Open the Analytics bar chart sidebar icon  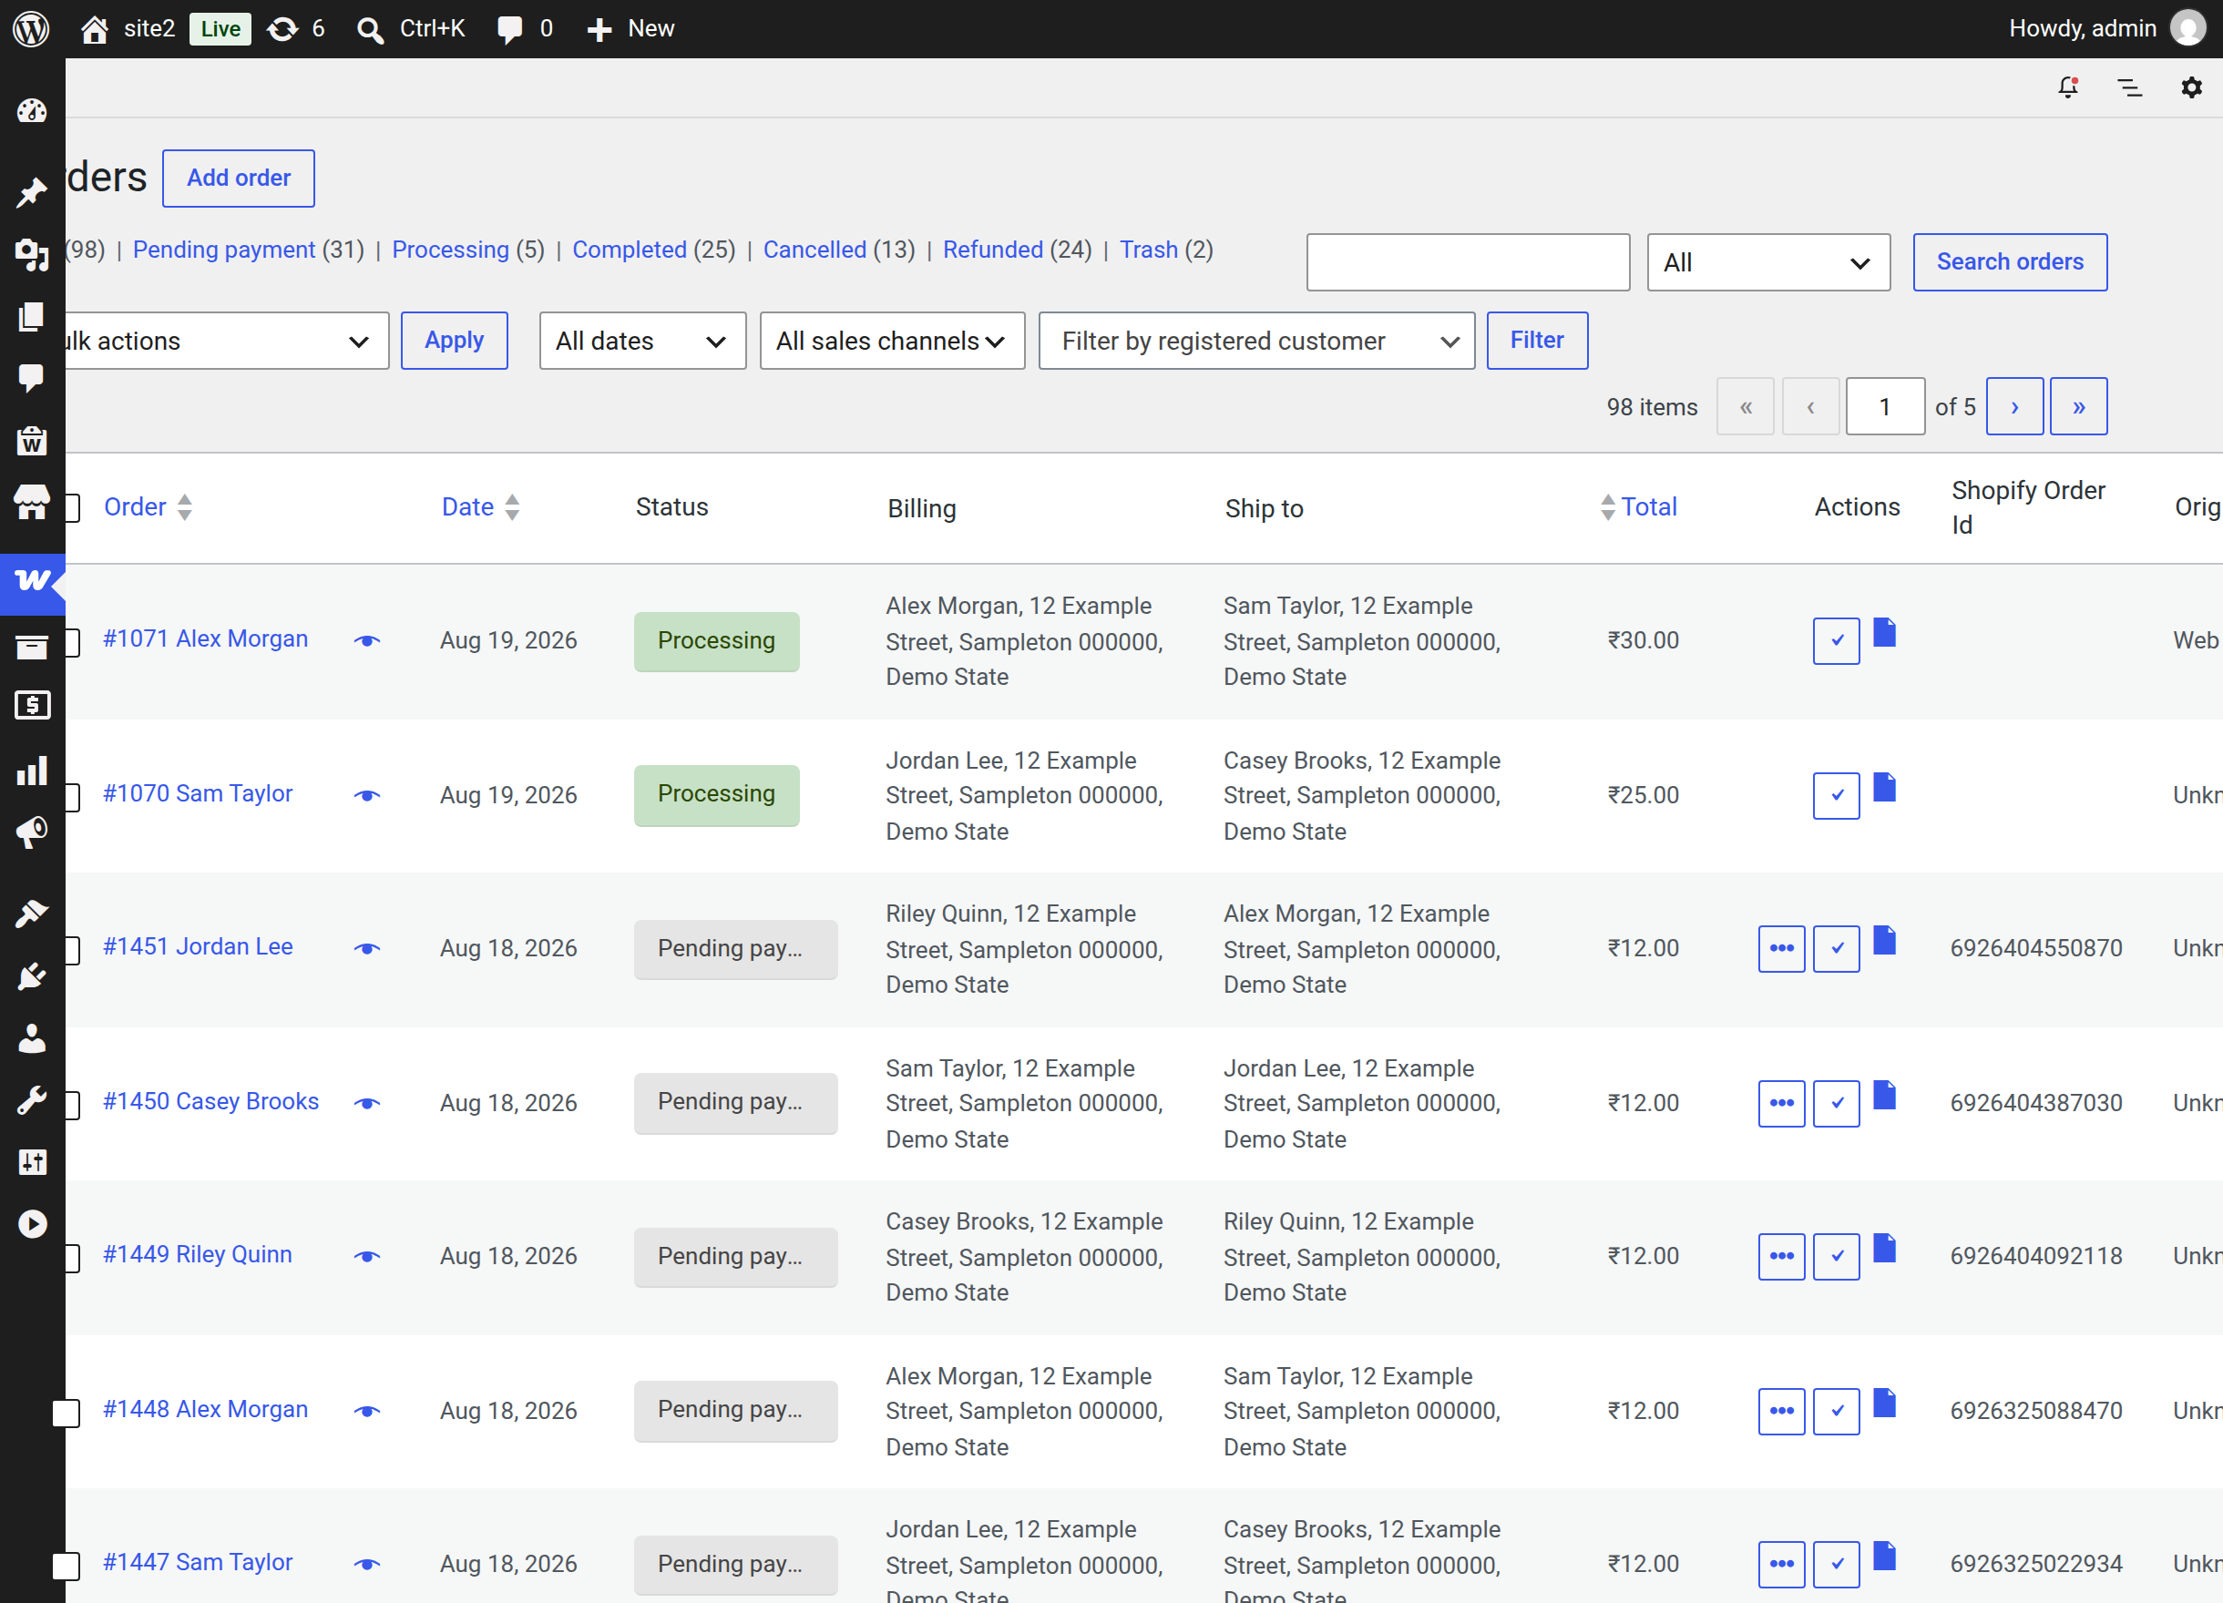[x=33, y=771]
